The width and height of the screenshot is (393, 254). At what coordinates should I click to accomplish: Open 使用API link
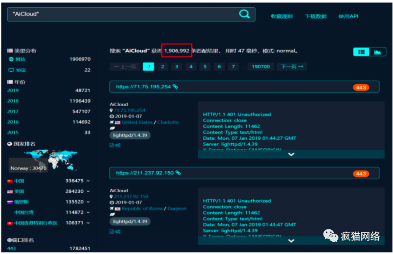[348, 16]
